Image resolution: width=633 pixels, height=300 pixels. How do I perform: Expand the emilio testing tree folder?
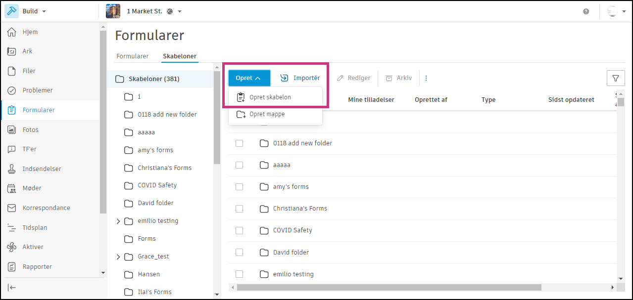click(118, 221)
